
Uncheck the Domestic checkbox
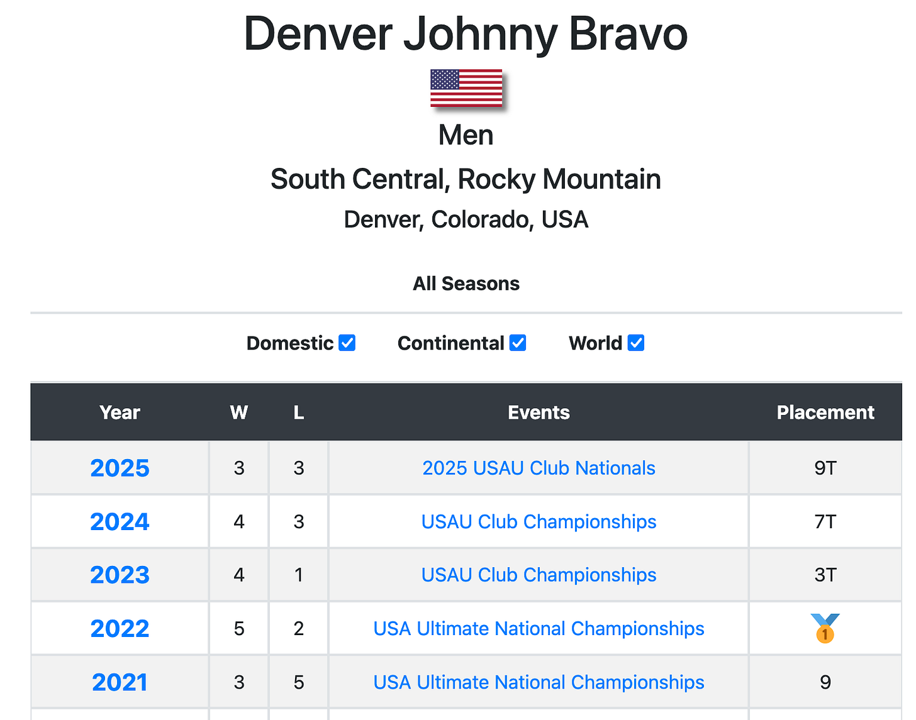(x=347, y=343)
